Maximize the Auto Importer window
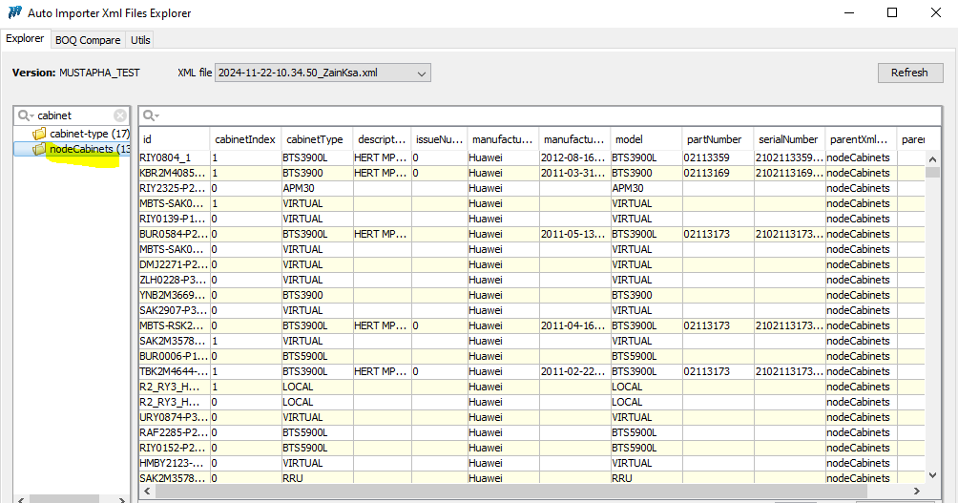Screen dimensions: 958x503 point(891,13)
